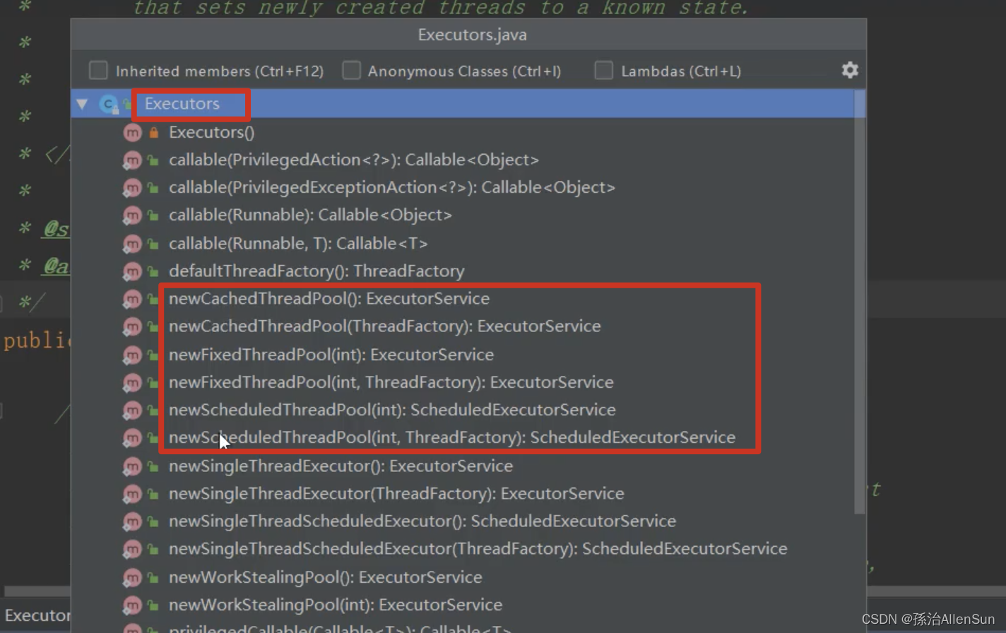Click the class icon beside Executors
The width and height of the screenshot is (1006, 633).
(x=108, y=105)
